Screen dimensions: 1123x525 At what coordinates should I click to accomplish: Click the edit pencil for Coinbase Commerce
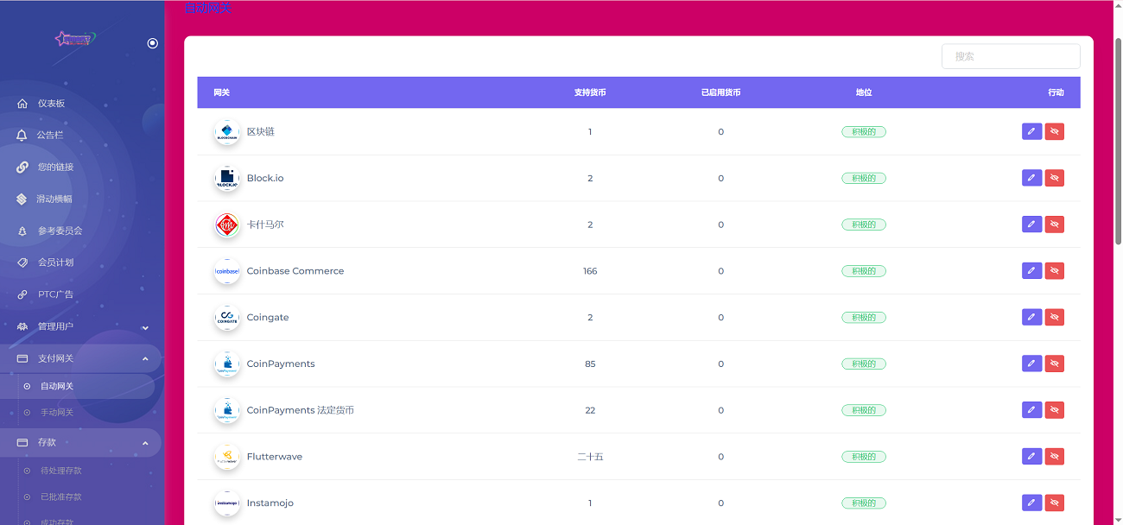pyautogui.click(x=1031, y=271)
